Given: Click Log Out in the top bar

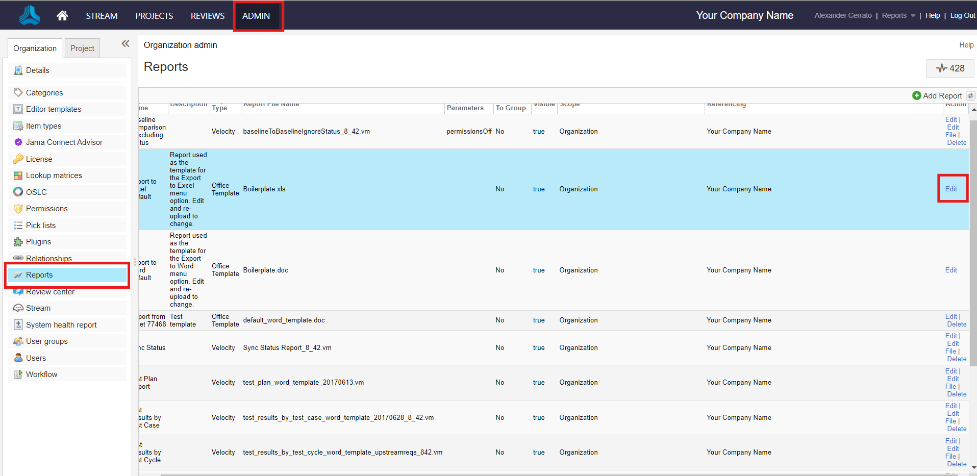Looking at the screenshot, I should click(x=962, y=15).
